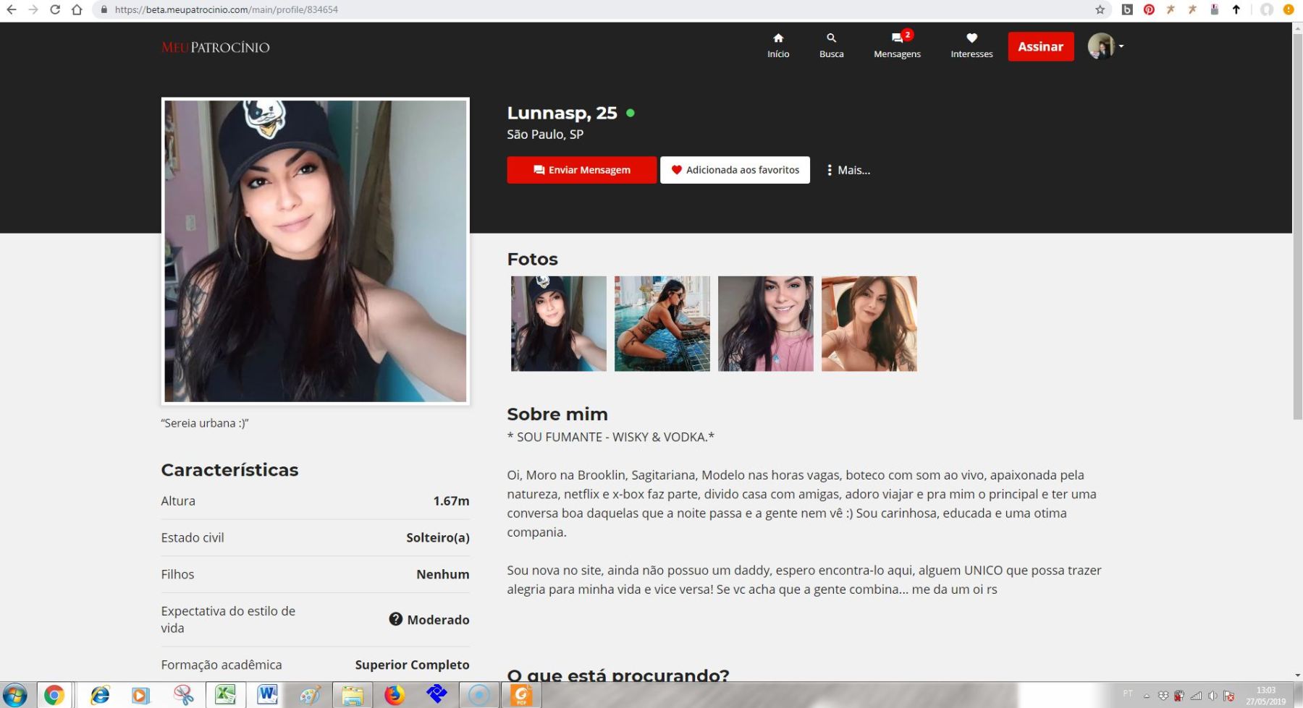1303x708 pixels.
Task: Open Mensagens with unread badge
Action: (x=897, y=46)
